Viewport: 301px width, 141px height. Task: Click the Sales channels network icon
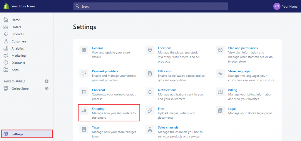point(150,130)
